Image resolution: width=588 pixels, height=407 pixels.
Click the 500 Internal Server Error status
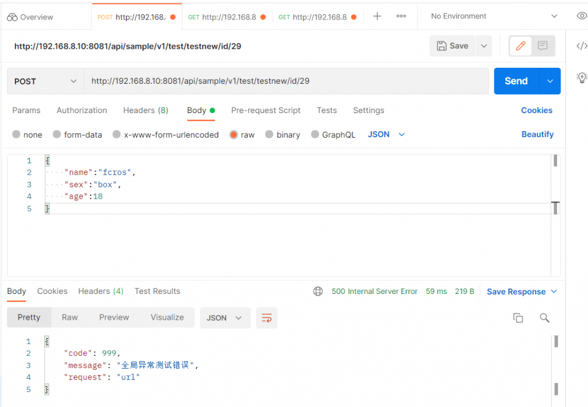click(x=374, y=291)
